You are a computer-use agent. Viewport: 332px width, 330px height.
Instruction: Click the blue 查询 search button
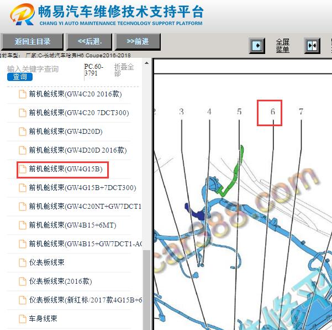(20, 77)
